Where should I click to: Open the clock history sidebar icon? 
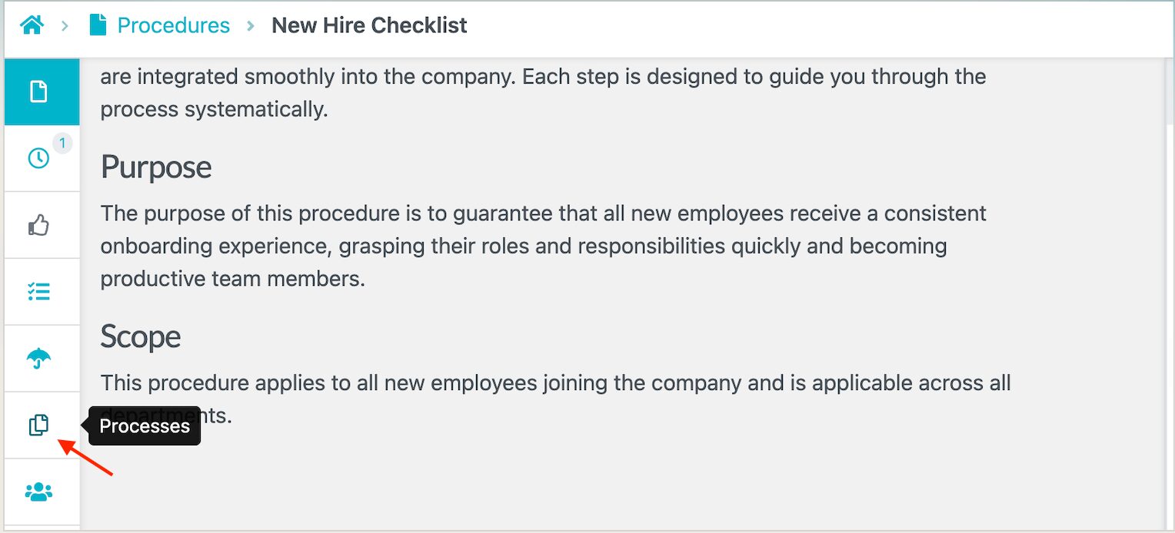(x=38, y=159)
